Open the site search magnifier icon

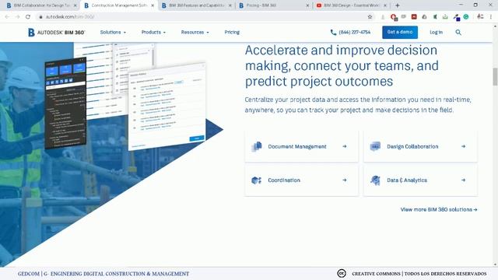pos(458,33)
